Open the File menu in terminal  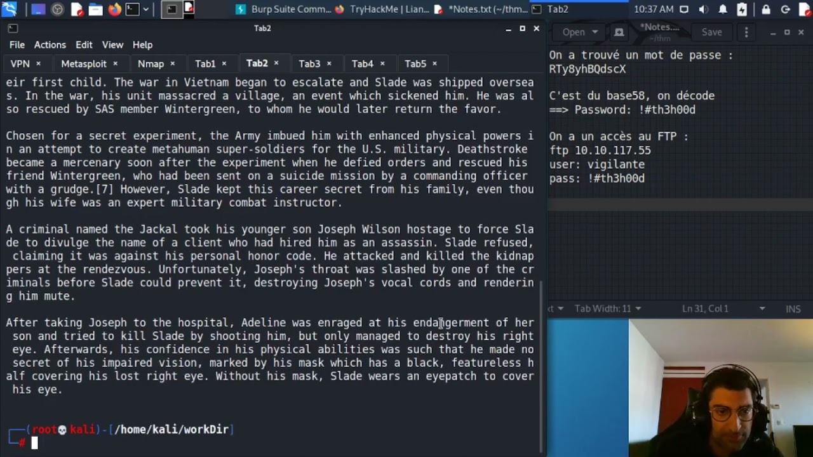coord(17,45)
